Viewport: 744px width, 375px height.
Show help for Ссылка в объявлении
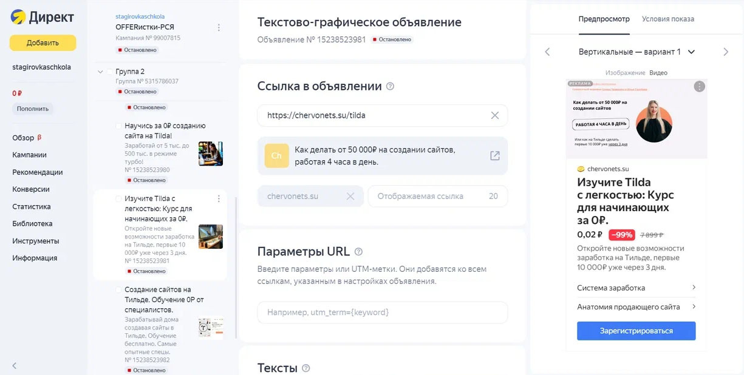[x=391, y=87]
